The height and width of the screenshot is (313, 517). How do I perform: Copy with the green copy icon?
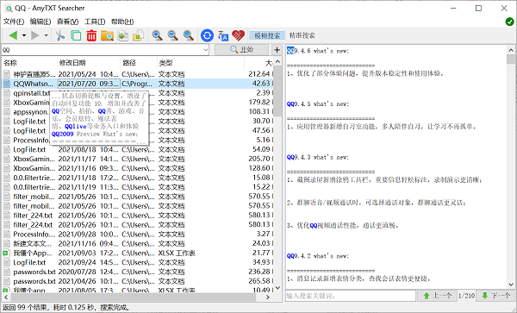point(76,35)
